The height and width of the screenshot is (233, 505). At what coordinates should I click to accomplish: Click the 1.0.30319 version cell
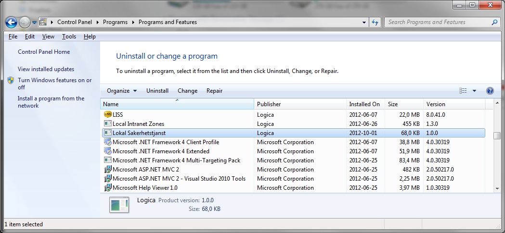[438, 188]
